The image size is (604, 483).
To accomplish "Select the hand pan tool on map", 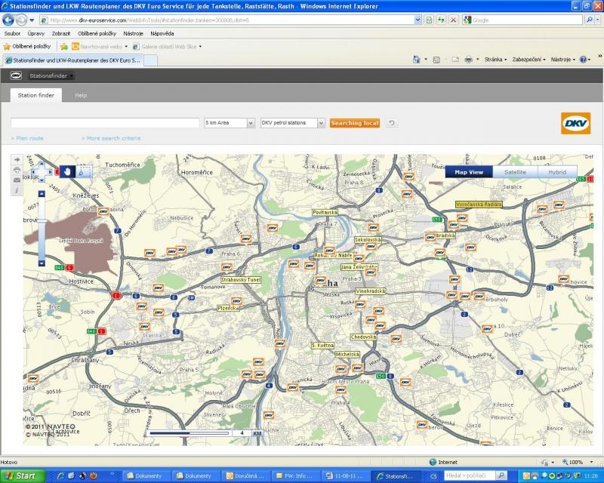I will click(x=67, y=171).
